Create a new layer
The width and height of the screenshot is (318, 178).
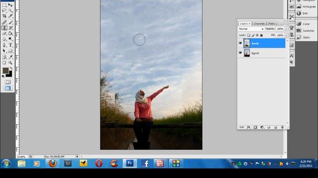click(275, 128)
